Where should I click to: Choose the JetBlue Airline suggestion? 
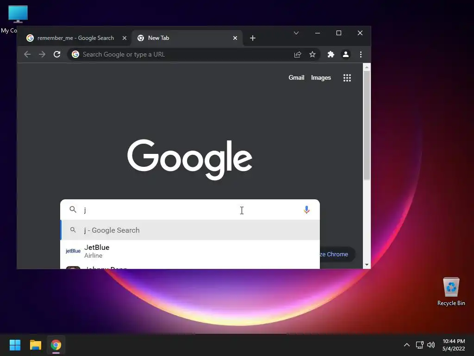coord(190,251)
